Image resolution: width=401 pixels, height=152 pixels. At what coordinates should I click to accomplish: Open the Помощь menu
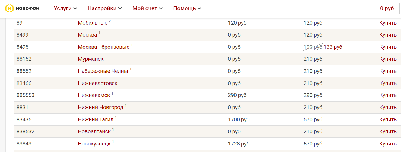point(187,8)
